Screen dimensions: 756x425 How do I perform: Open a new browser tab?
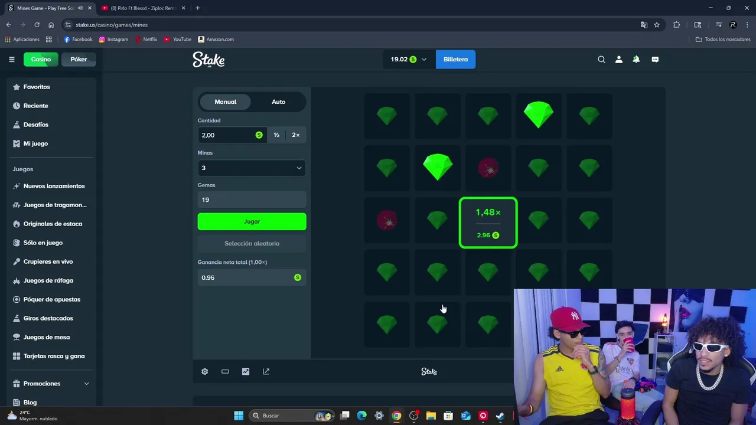(x=197, y=8)
